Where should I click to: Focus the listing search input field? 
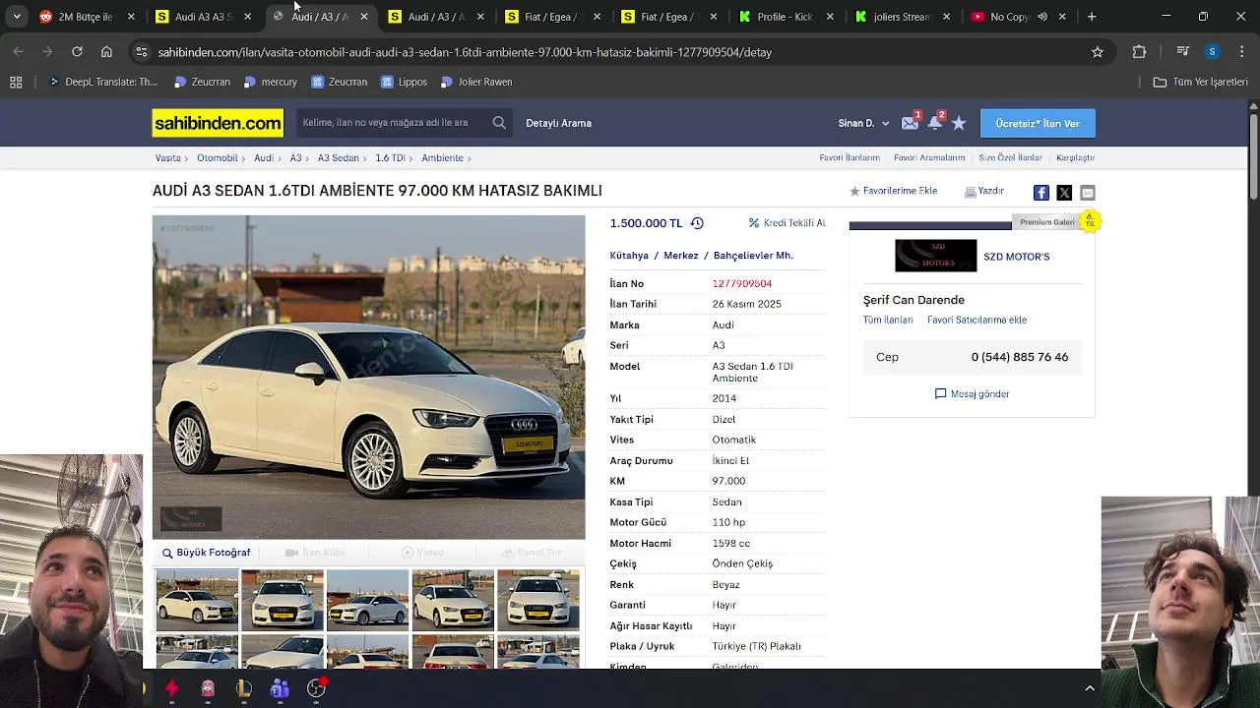[x=391, y=123]
